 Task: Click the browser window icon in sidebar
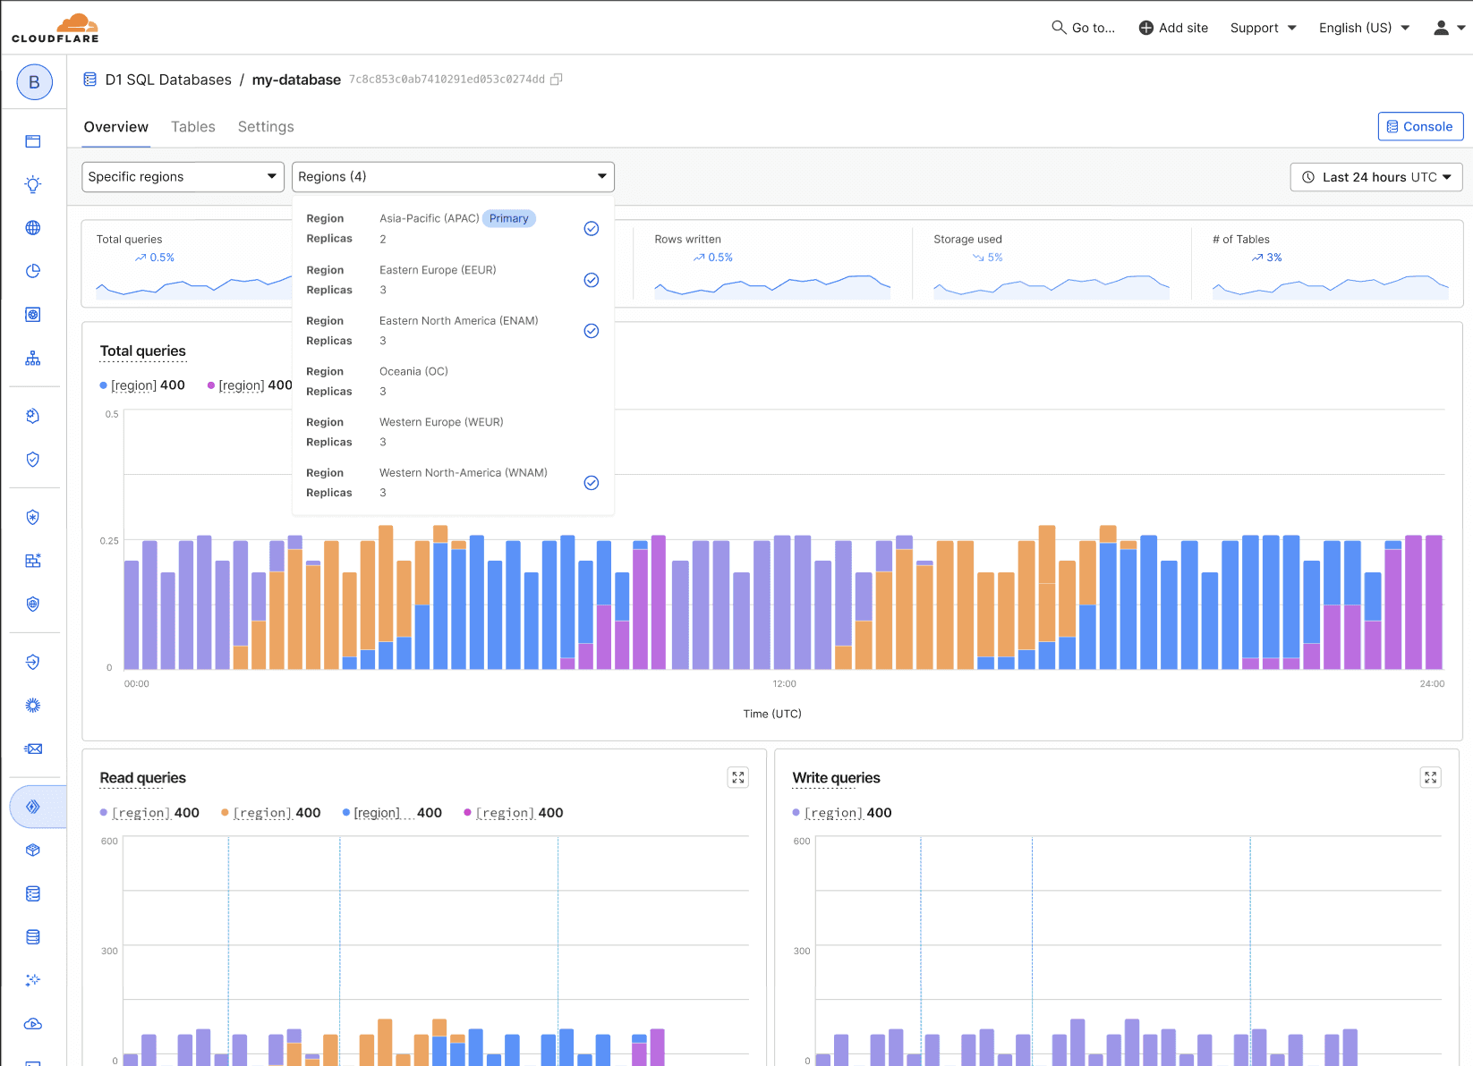[x=33, y=141]
